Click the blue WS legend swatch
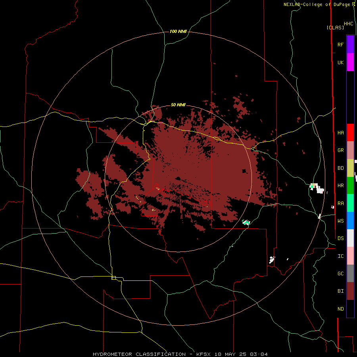 coord(350,221)
